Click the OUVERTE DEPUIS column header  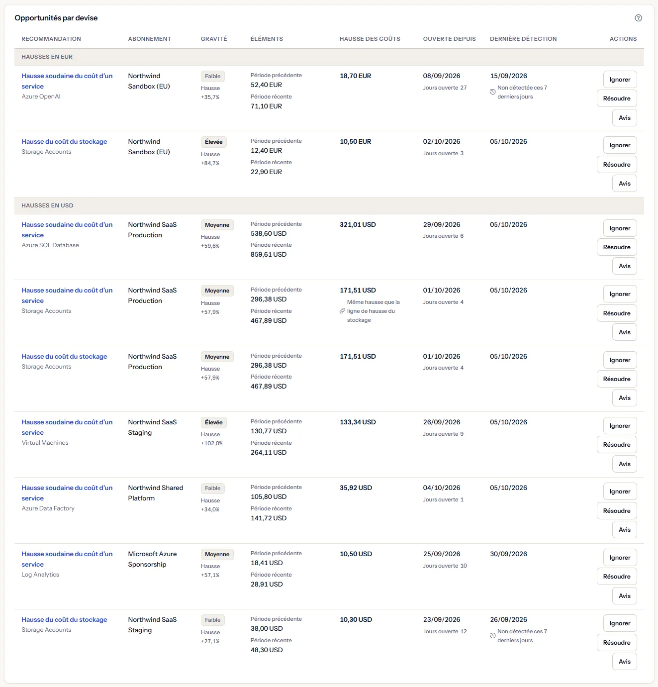point(450,39)
